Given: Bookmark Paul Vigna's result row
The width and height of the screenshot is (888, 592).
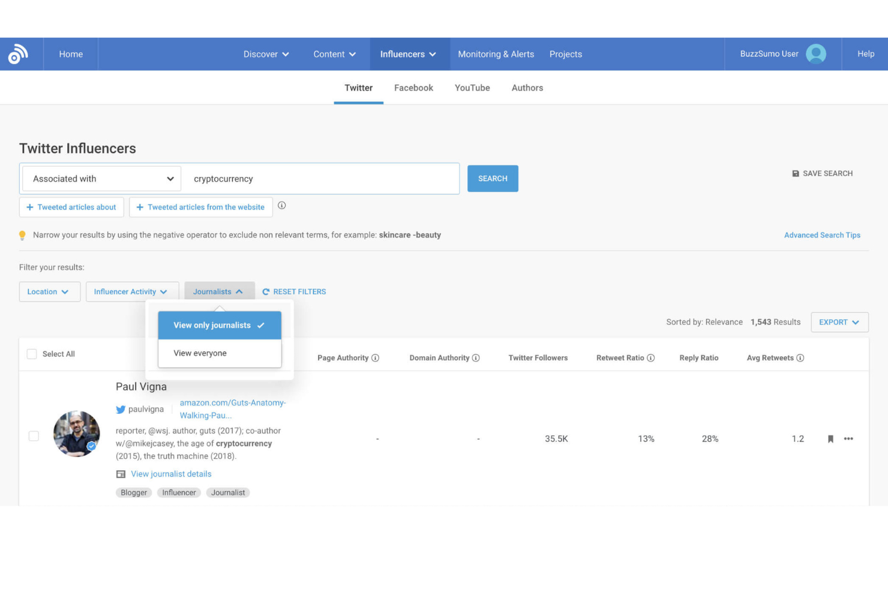Looking at the screenshot, I should [x=830, y=438].
